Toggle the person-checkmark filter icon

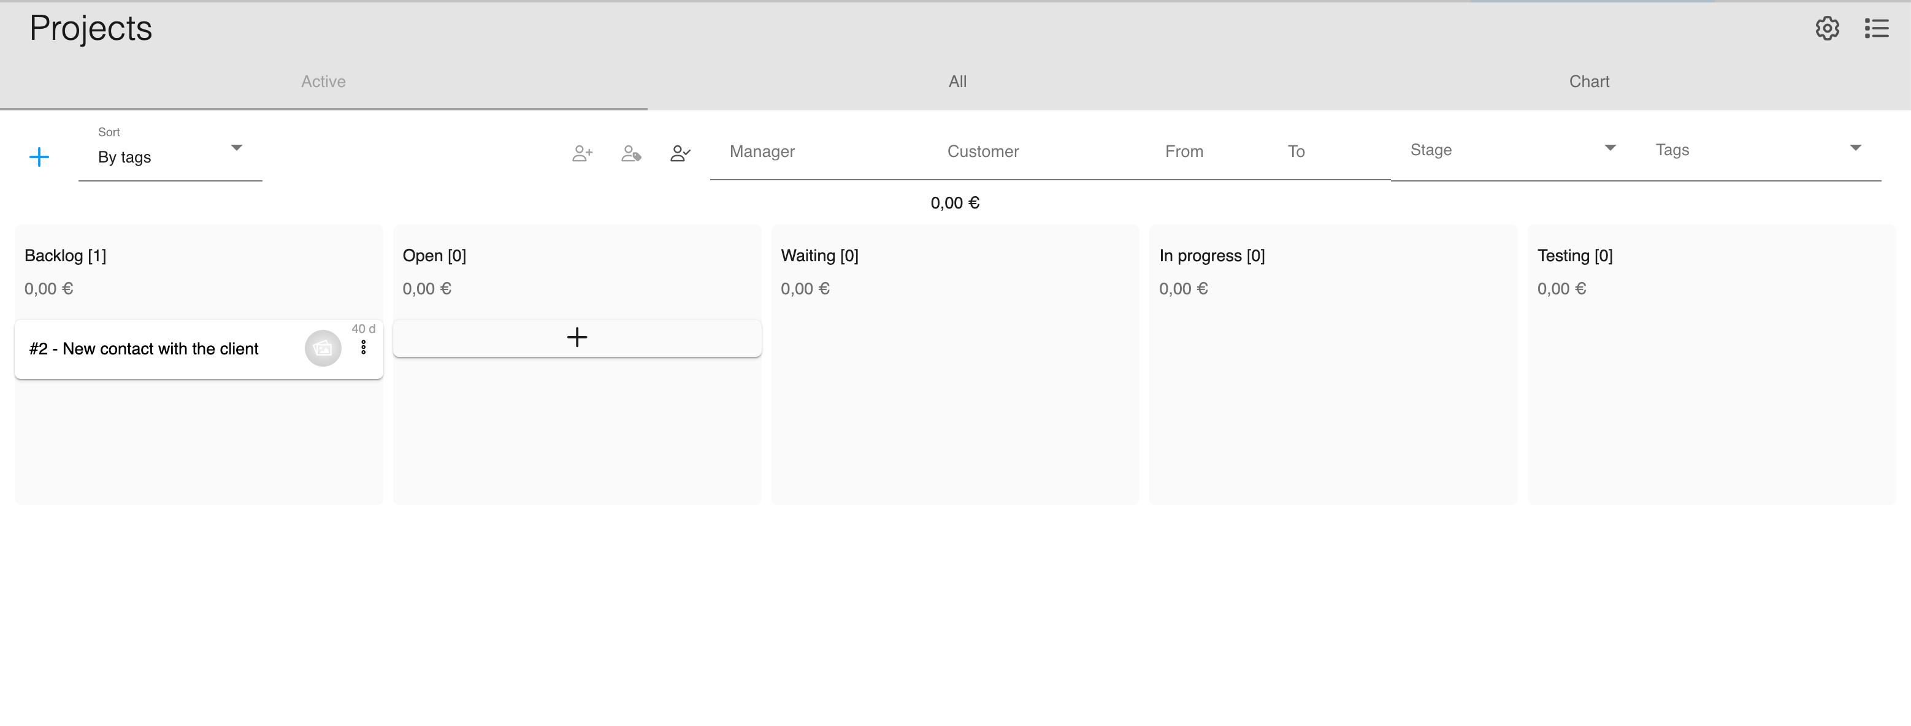pos(680,153)
